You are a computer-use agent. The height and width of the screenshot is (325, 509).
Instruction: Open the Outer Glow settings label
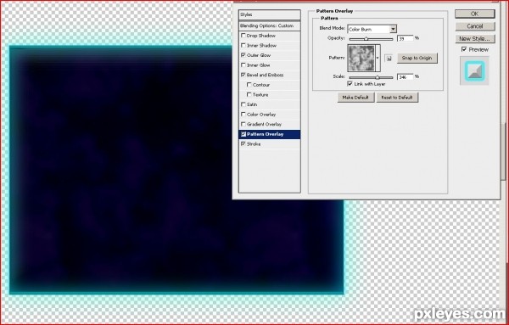point(259,55)
